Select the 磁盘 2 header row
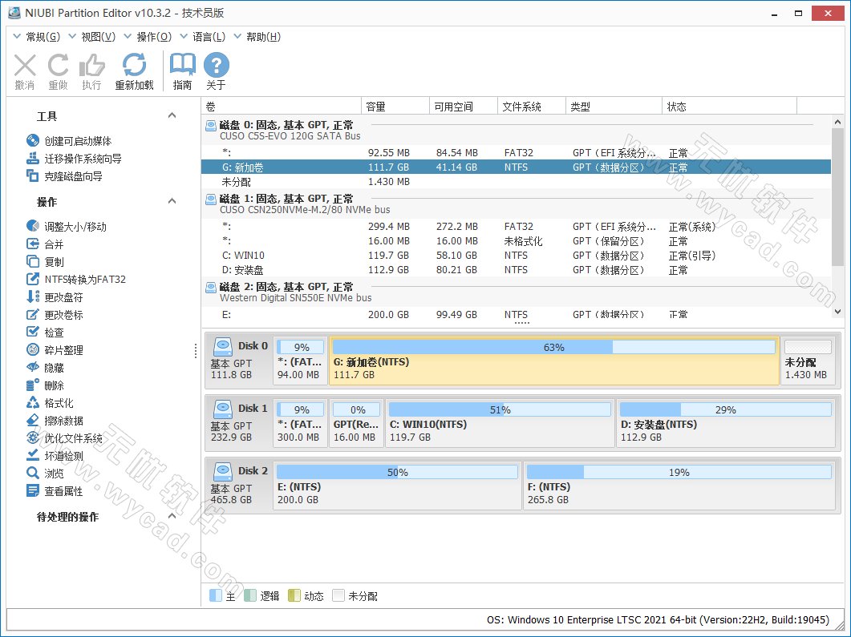 517,292
